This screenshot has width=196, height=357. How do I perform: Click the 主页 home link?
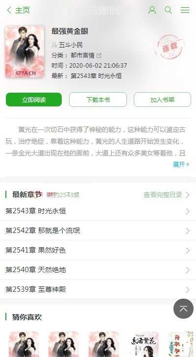pos(23,10)
